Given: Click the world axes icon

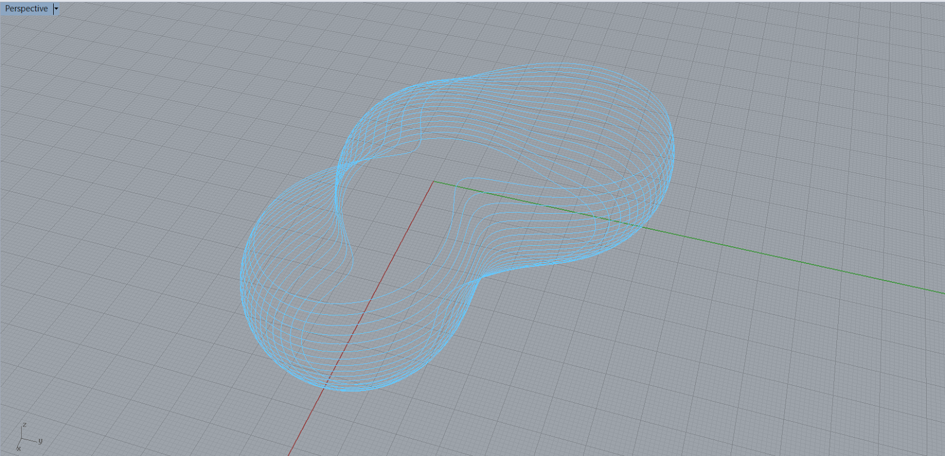Looking at the screenshot, I should pos(28,438).
